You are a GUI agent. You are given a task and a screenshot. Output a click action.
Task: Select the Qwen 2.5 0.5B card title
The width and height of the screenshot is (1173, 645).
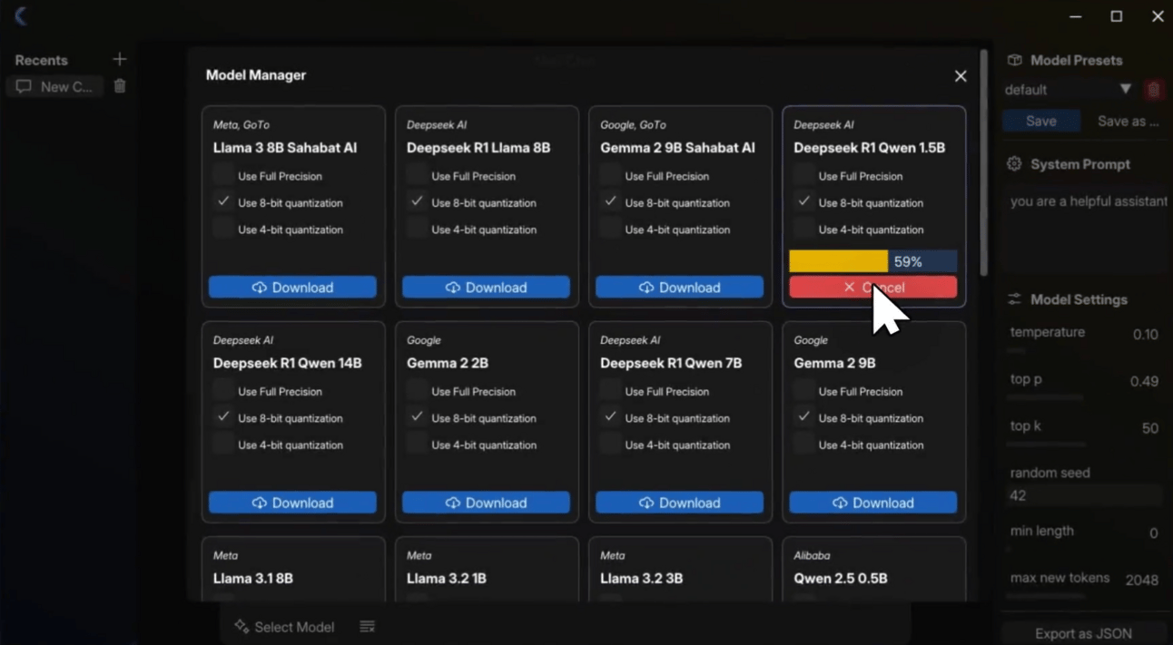(840, 578)
